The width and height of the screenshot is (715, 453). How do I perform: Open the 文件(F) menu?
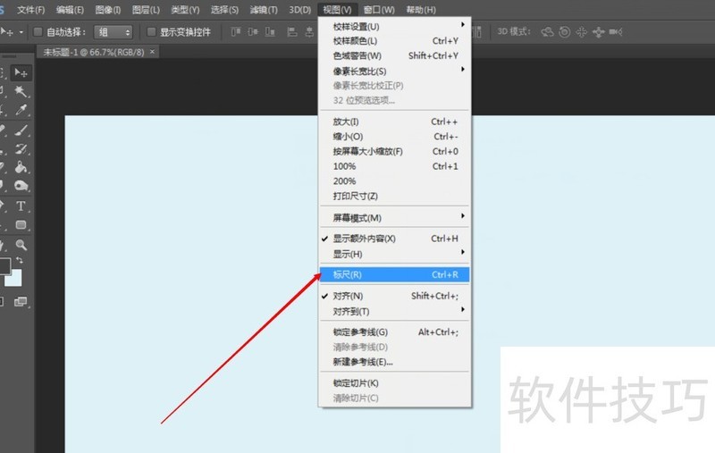[x=31, y=10]
